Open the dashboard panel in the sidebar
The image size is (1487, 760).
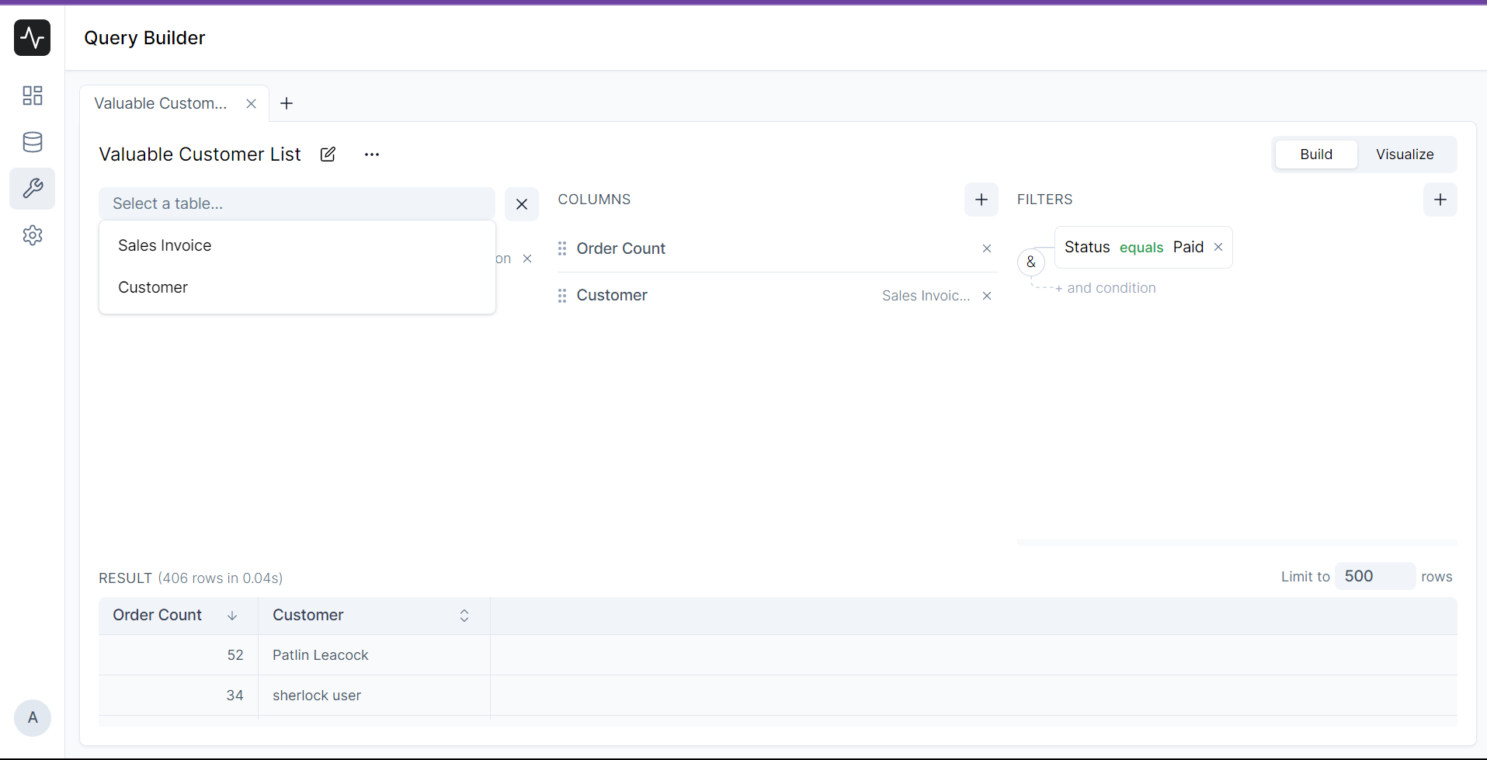[x=32, y=95]
